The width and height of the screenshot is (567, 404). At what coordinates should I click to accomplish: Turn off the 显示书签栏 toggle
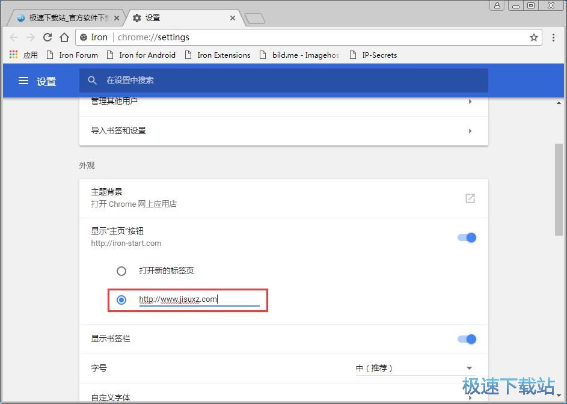[x=467, y=338]
